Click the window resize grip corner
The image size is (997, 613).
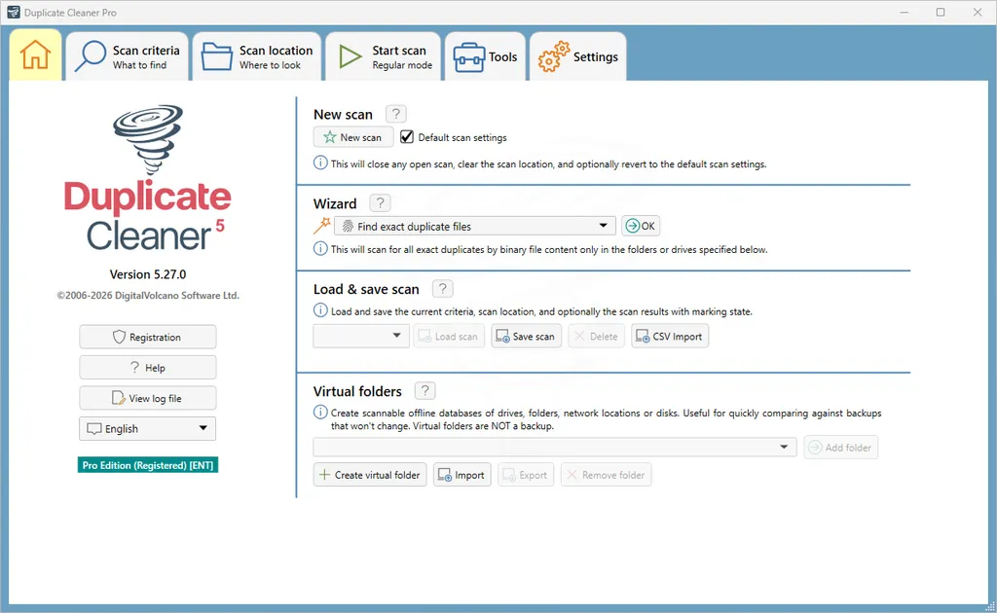pos(989,606)
